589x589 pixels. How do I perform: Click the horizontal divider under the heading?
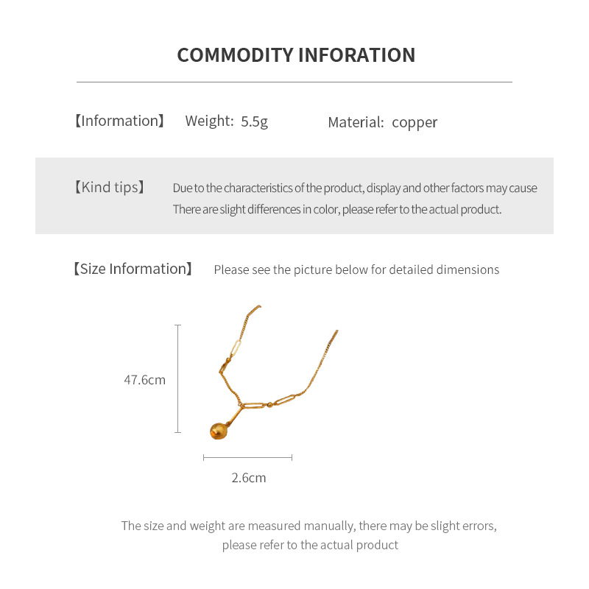coord(294,82)
